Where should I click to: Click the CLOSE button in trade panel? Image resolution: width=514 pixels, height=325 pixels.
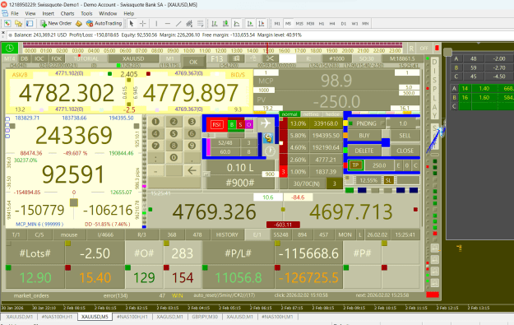click(x=405, y=151)
